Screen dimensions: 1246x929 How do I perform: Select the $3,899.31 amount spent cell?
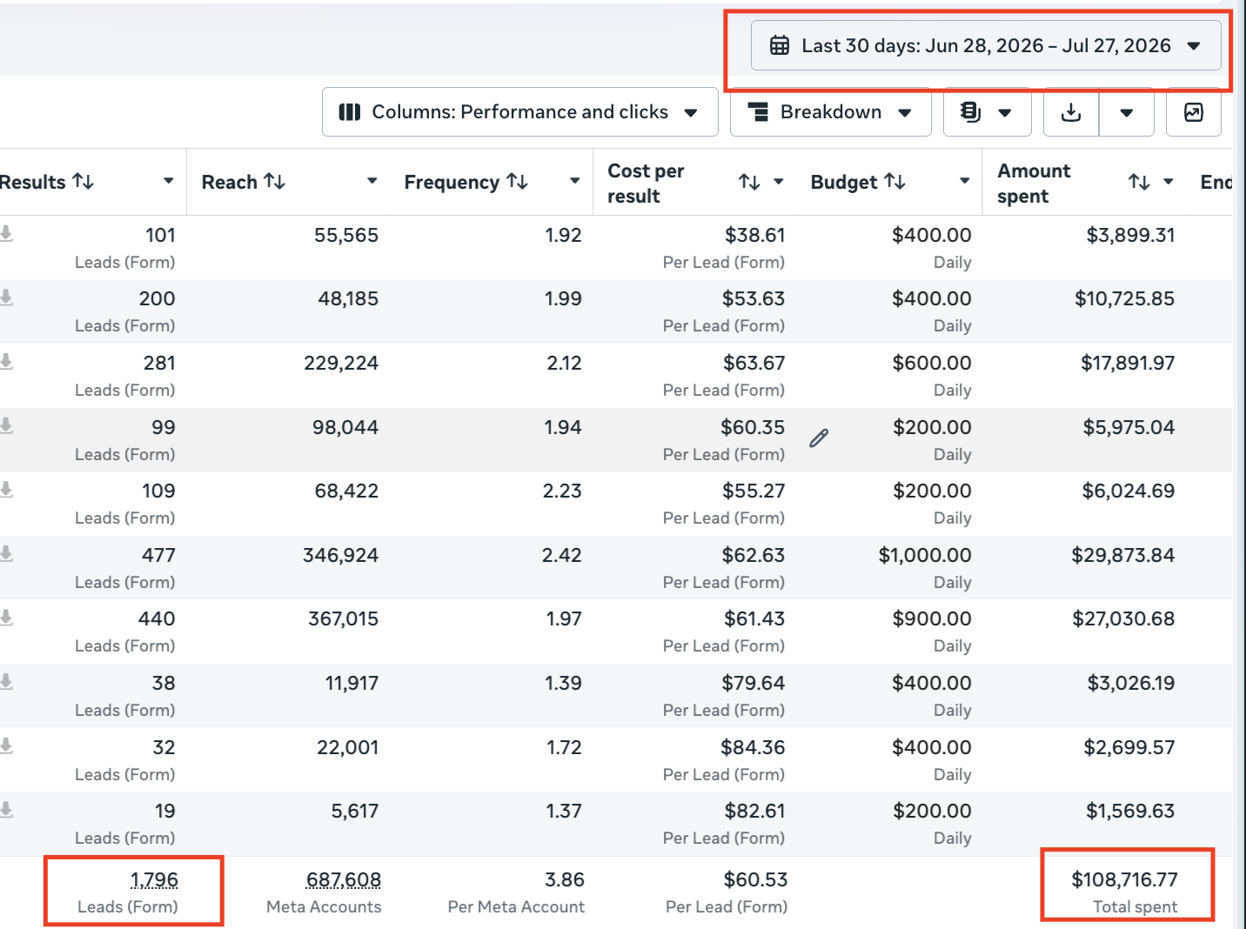coord(1130,235)
